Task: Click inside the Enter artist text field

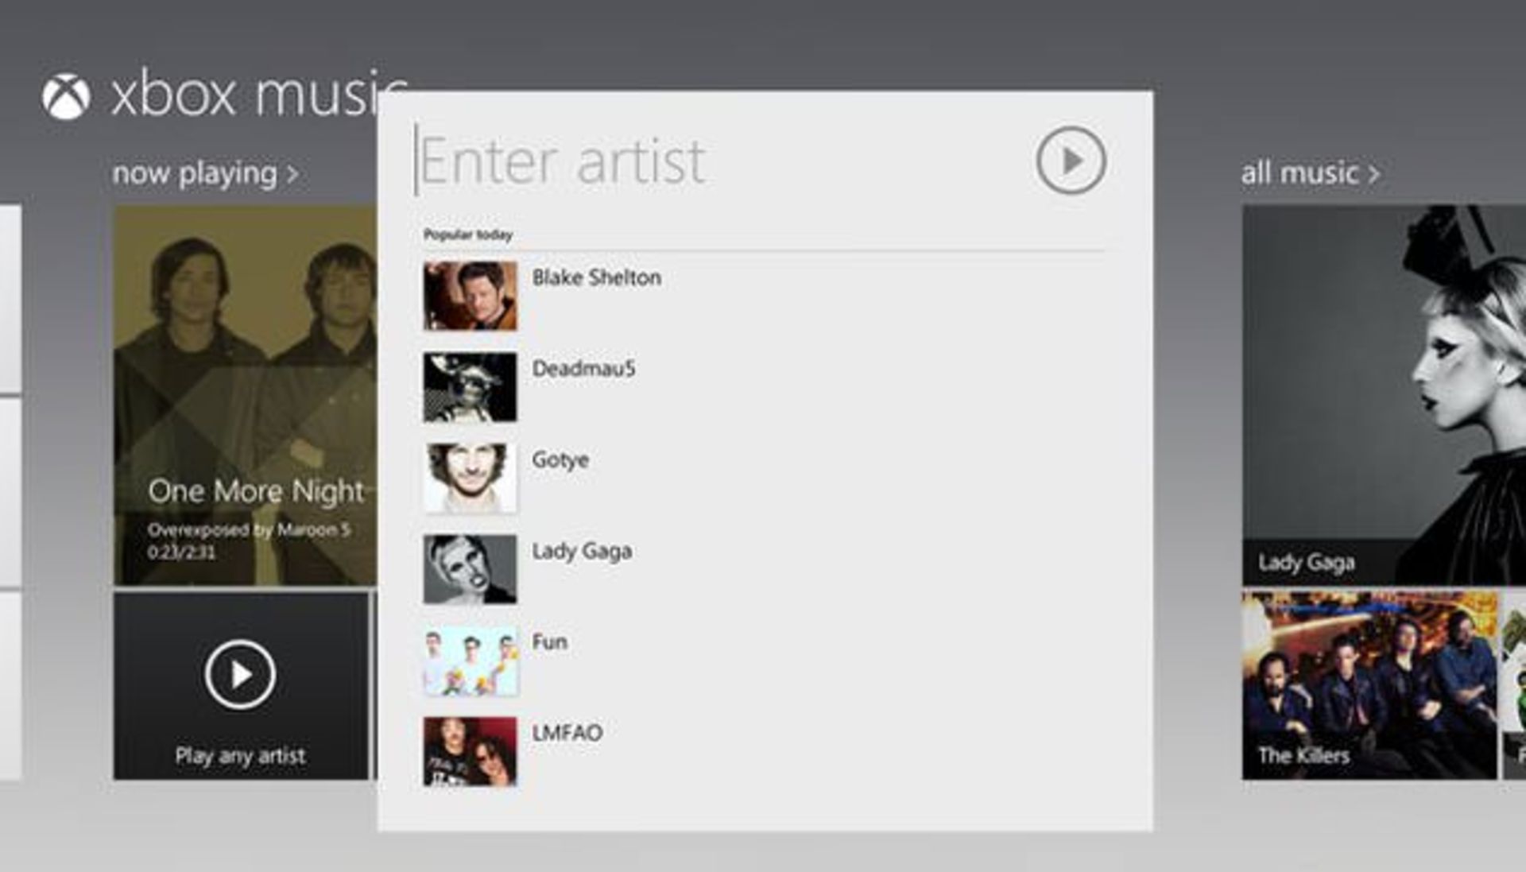Action: tap(715, 161)
